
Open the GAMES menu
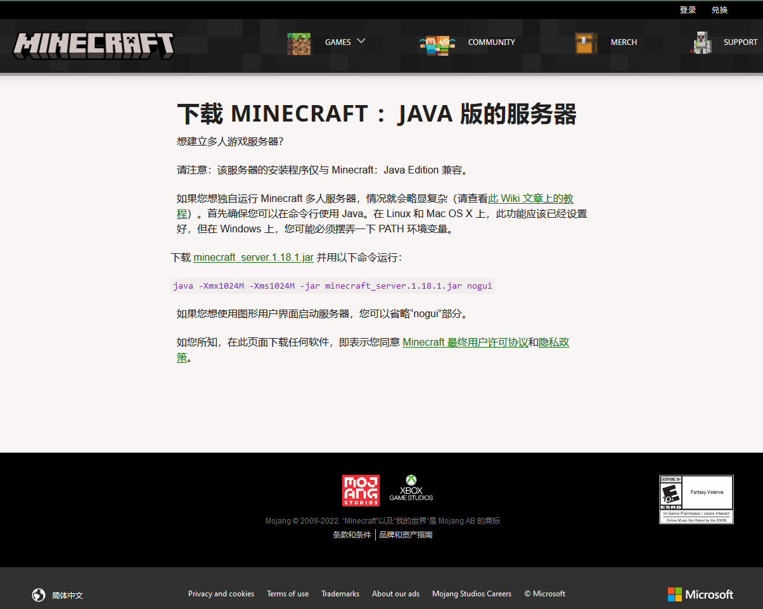point(338,42)
